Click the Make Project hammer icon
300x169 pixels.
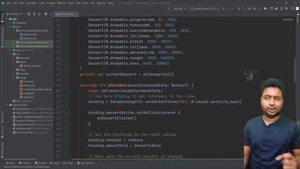pyautogui.click(x=169, y=8)
